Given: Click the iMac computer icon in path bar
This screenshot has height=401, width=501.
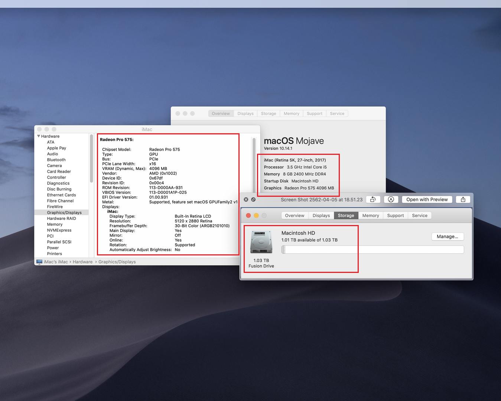Looking at the screenshot, I should [39, 262].
